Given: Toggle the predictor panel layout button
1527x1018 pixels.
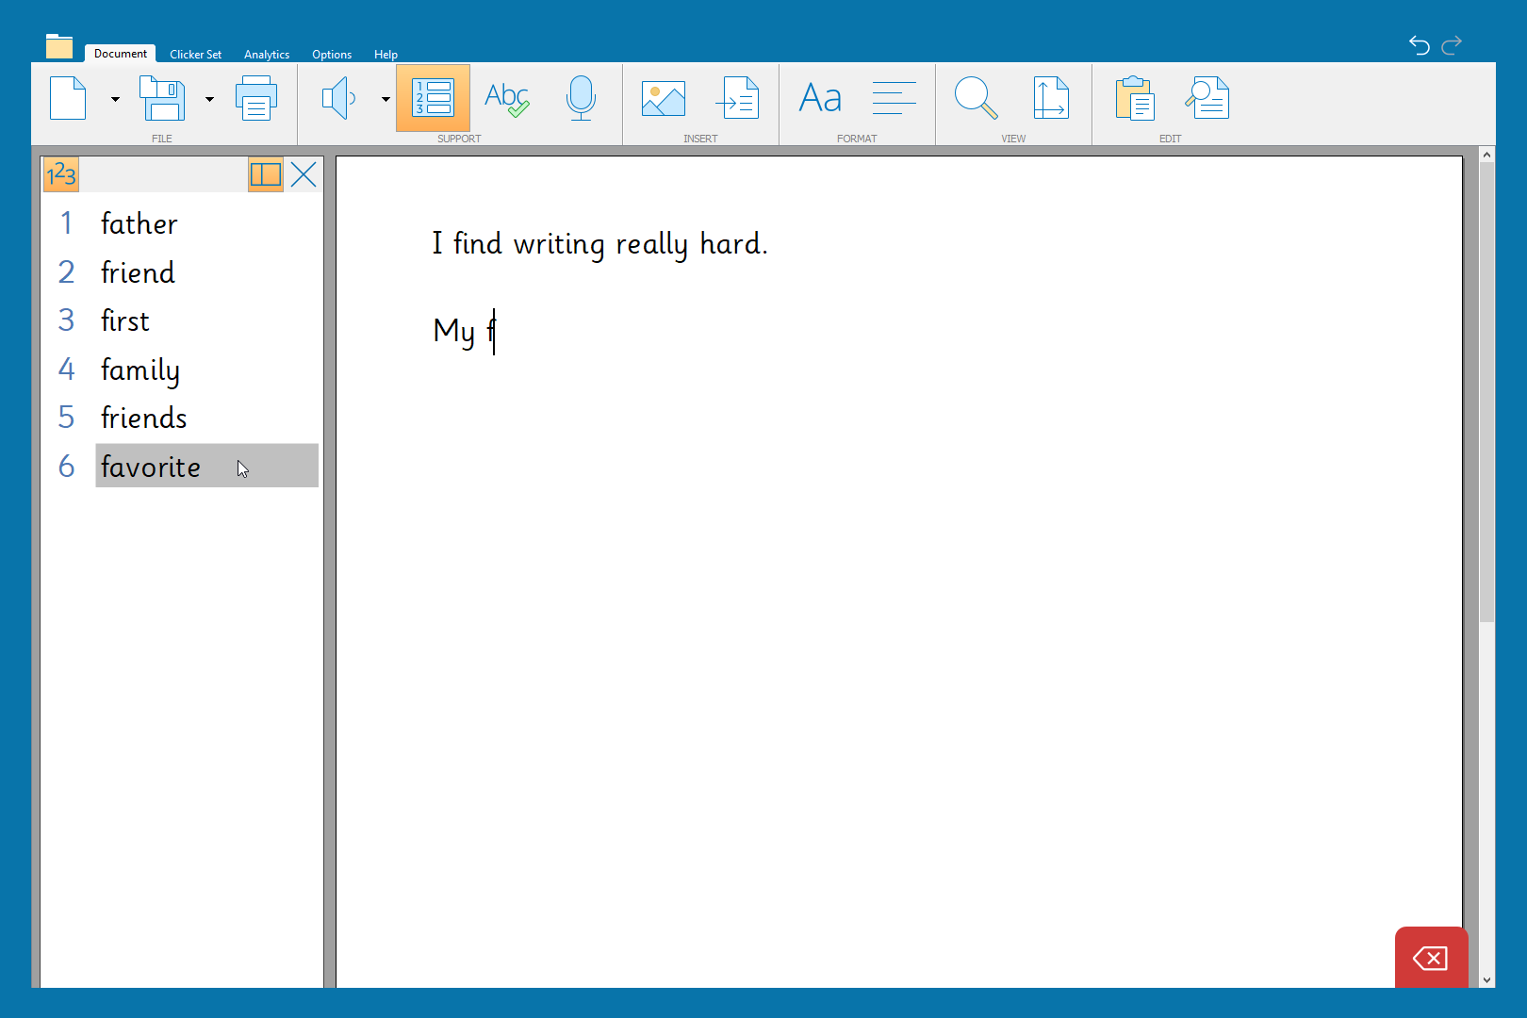Looking at the screenshot, I should 265,174.
